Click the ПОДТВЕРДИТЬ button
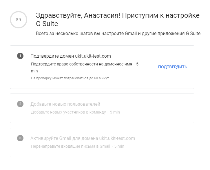 point(173,67)
